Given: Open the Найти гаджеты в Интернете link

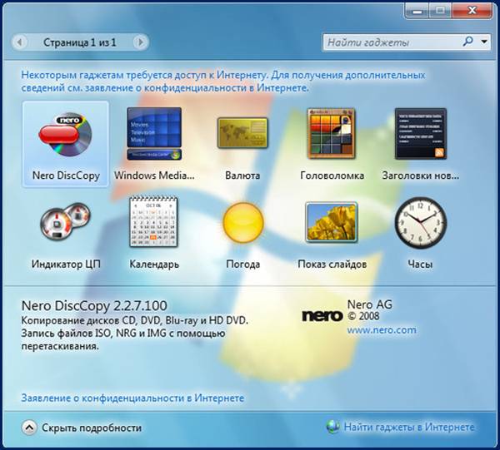Looking at the screenshot, I should click(x=409, y=427).
